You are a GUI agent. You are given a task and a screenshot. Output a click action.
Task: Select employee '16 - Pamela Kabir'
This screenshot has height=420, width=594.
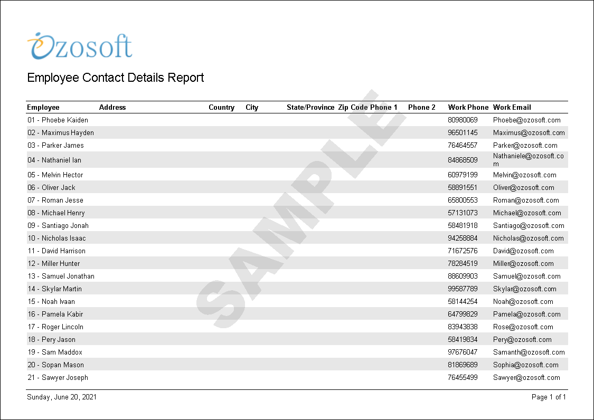55,314
